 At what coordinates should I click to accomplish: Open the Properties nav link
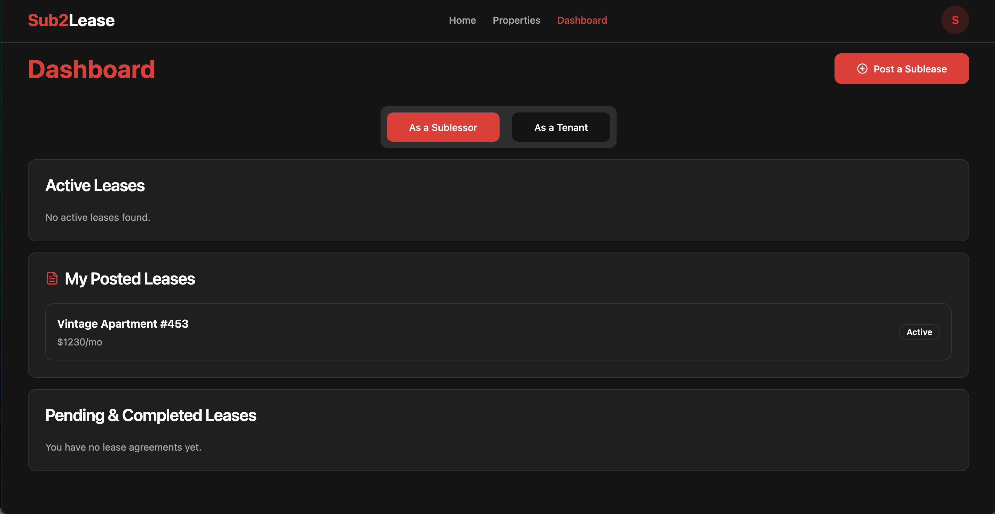(x=516, y=20)
